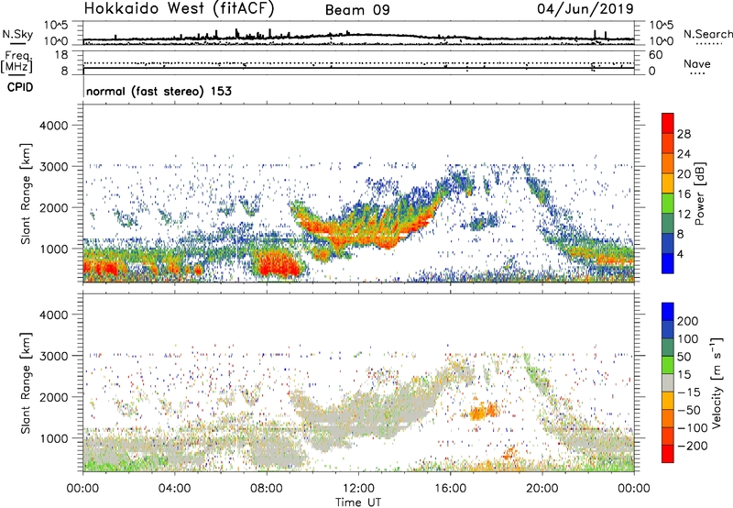Click the frequency axis value '18'
Image resolution: width=733 pixels, height=508 pixels.
(61, 55)
